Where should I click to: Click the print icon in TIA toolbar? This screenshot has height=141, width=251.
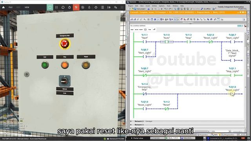tap(148, 9)
